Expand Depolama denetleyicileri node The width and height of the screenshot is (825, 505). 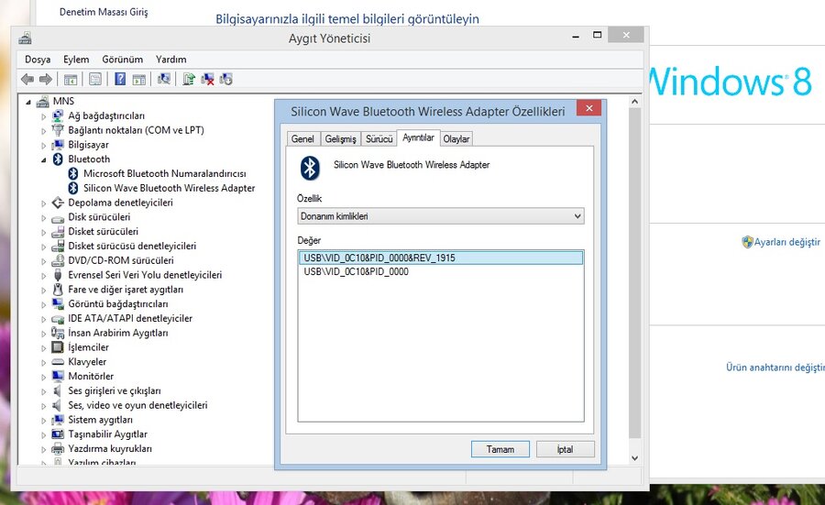(44, 203)
